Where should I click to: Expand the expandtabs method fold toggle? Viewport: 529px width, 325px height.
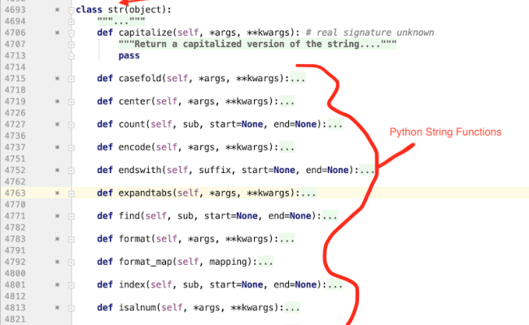pos(71,193)
